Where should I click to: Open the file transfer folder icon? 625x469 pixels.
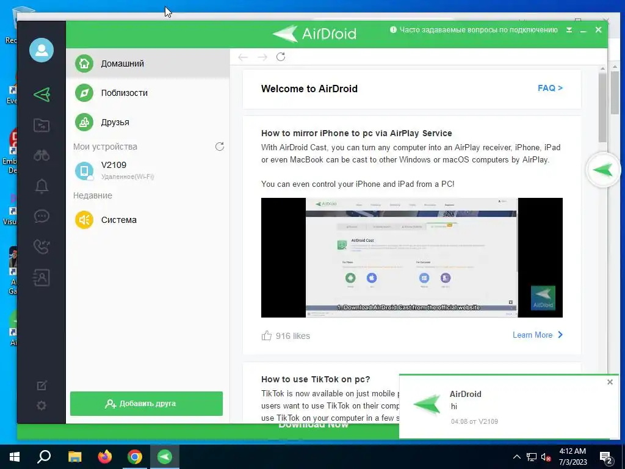[42, 125]
